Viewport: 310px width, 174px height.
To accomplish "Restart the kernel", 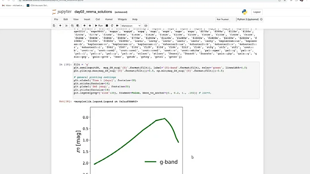I will [x=112, y=26].
